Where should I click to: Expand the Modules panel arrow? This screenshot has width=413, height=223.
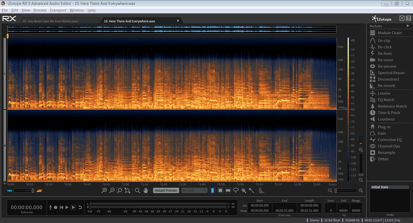click(x=408, y=26)
